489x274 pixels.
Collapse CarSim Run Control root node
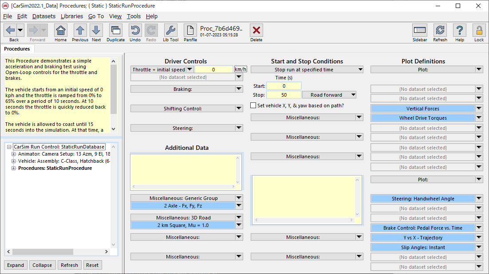click(9, 147)
